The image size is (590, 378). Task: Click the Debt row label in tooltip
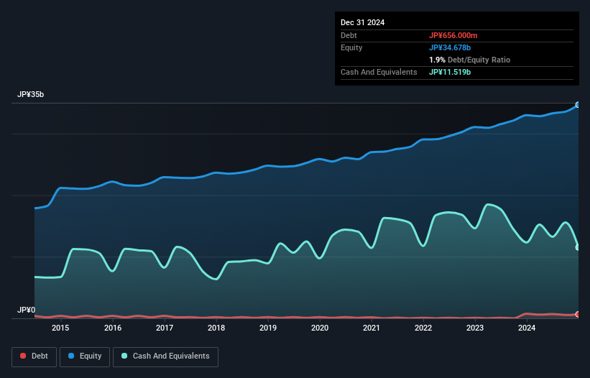[349, 35]
